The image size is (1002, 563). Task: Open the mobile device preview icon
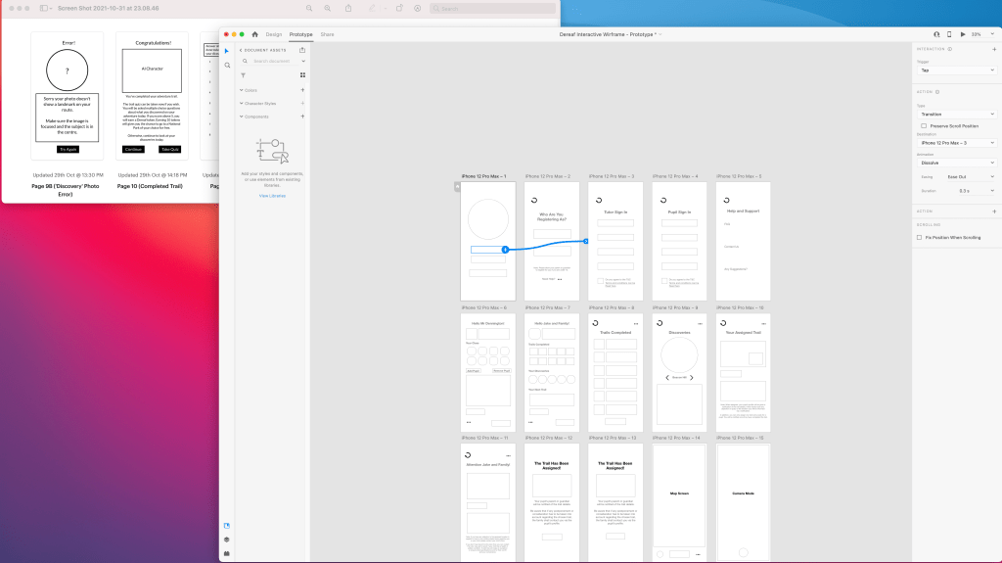pyautogui.click(x=948, y=34)
